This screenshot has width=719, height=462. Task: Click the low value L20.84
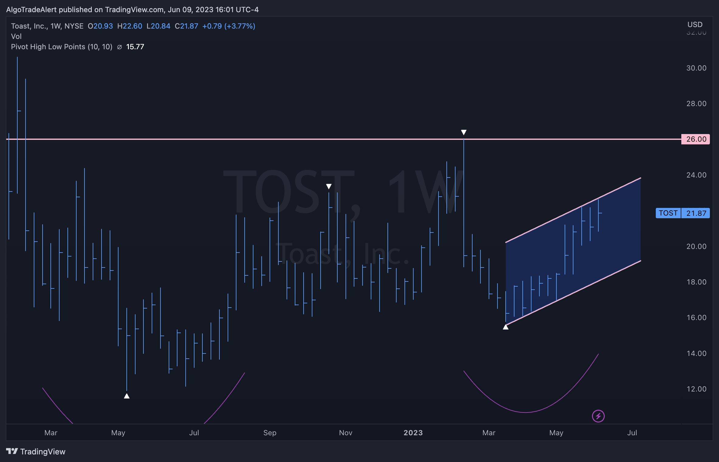pos(158,26)
